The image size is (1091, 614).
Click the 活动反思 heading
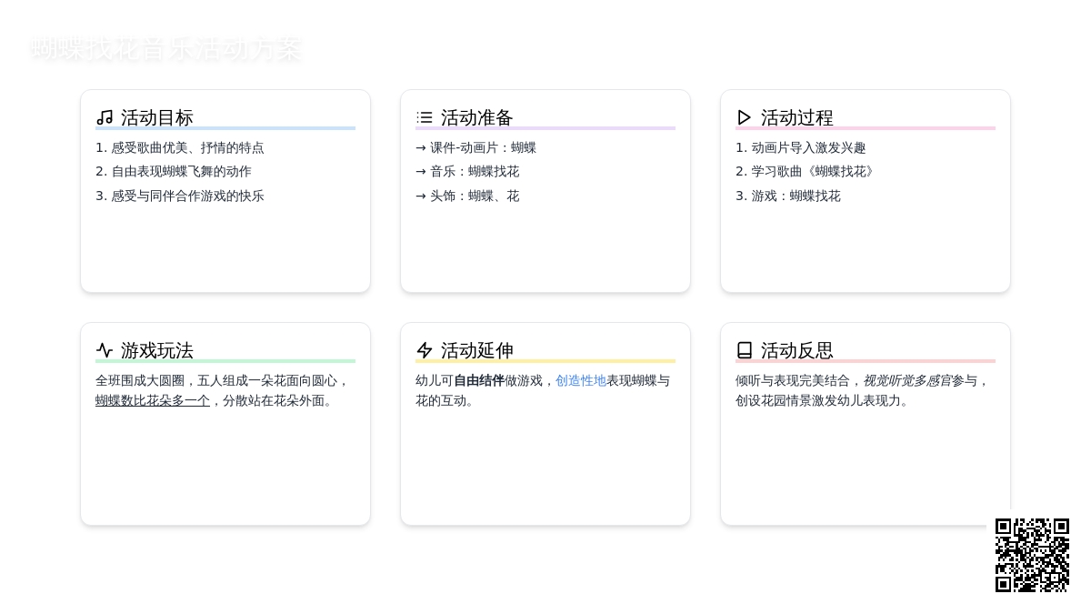coord(797,350)
